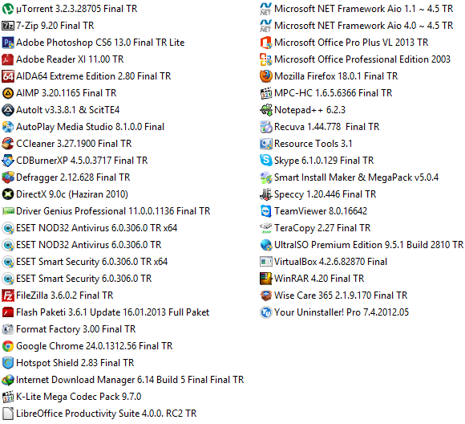Select 'ESET NOD32 Antivirus 6.0.306.0 TR' entry
The width and height of the screenshot is (465, 424).
82,245
